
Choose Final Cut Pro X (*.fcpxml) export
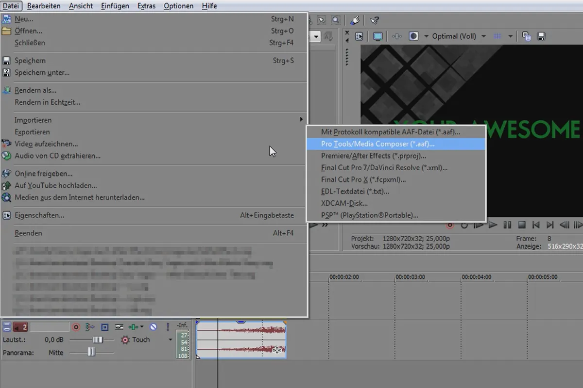(x=396, y=179)
